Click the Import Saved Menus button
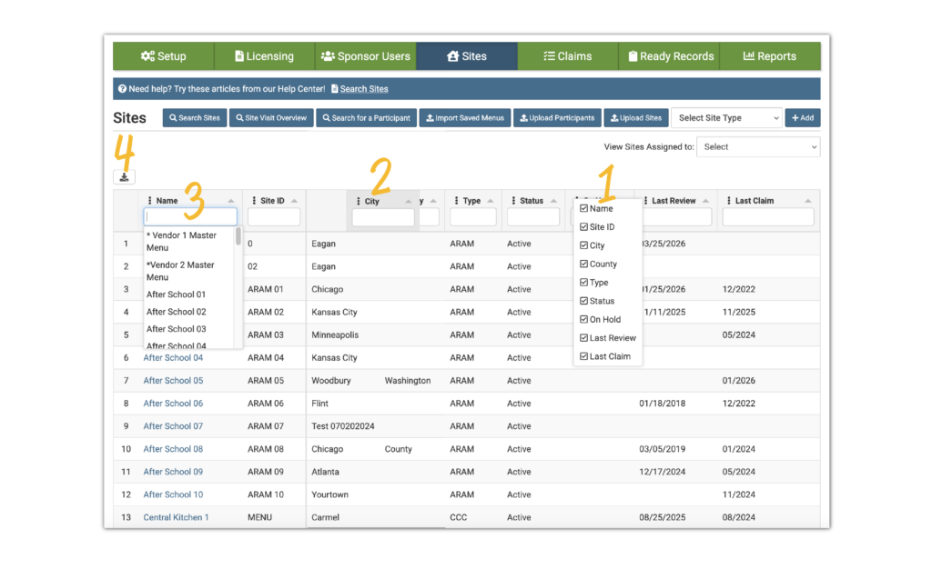This screenshot has width=932, height=569. click(465, 118)
